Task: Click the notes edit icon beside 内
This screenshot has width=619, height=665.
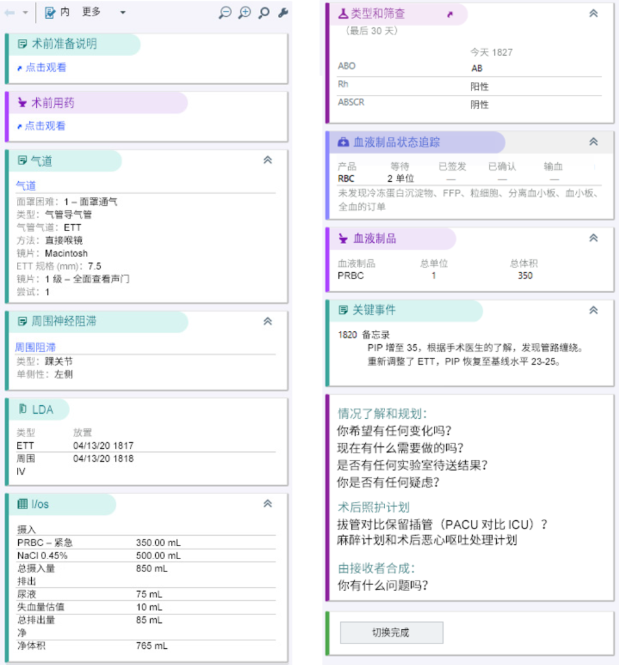Action: click(x=50, y=13)
